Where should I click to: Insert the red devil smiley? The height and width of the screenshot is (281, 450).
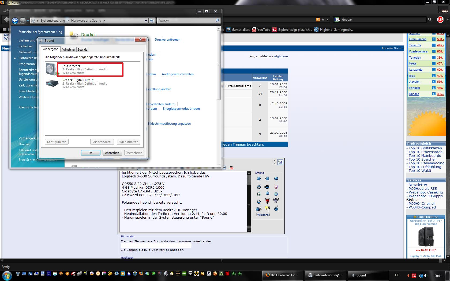pos(267,201)
